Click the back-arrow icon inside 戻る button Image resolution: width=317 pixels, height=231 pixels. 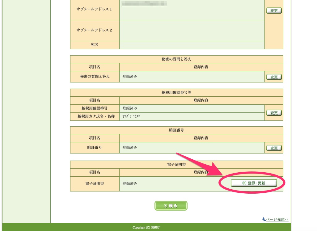165,206
